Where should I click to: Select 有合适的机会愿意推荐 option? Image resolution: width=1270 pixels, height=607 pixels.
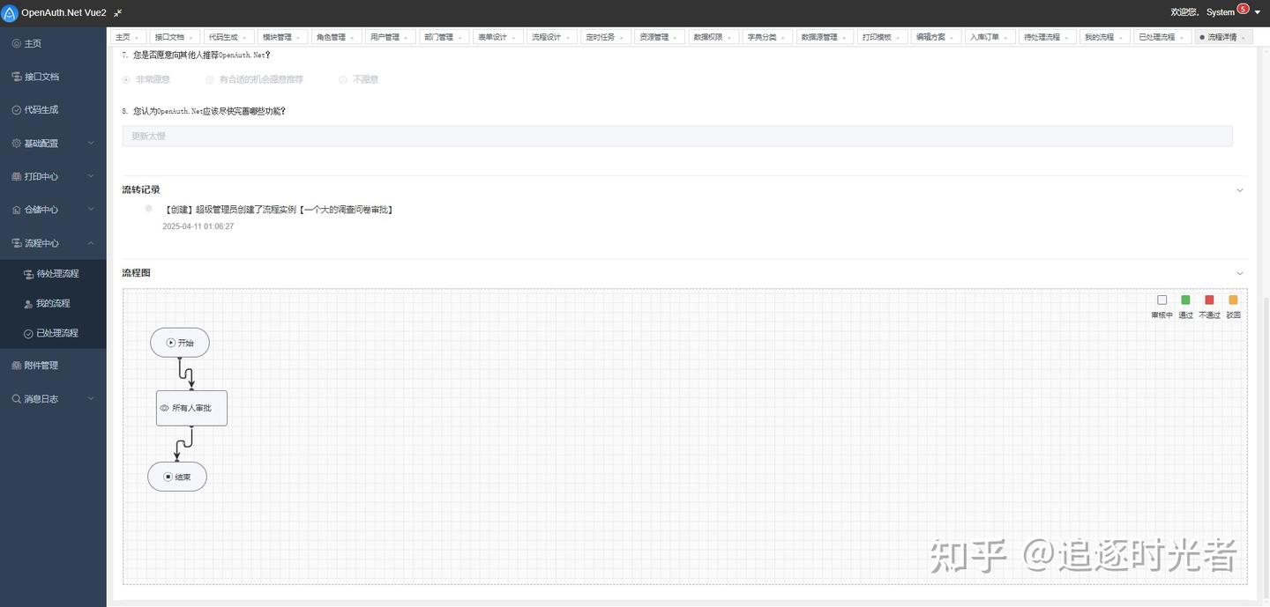point(209,78)
